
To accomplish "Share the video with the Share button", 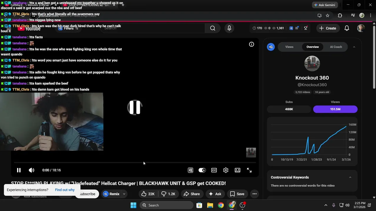I will (192, 194).
